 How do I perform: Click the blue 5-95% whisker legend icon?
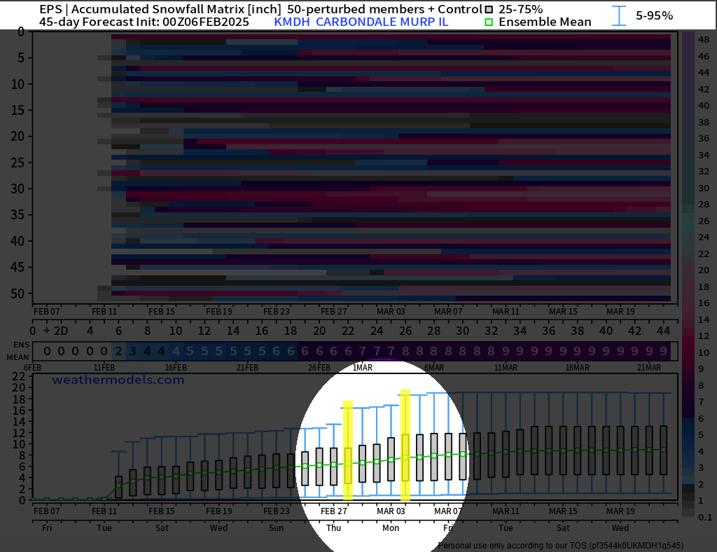[619, 15]
